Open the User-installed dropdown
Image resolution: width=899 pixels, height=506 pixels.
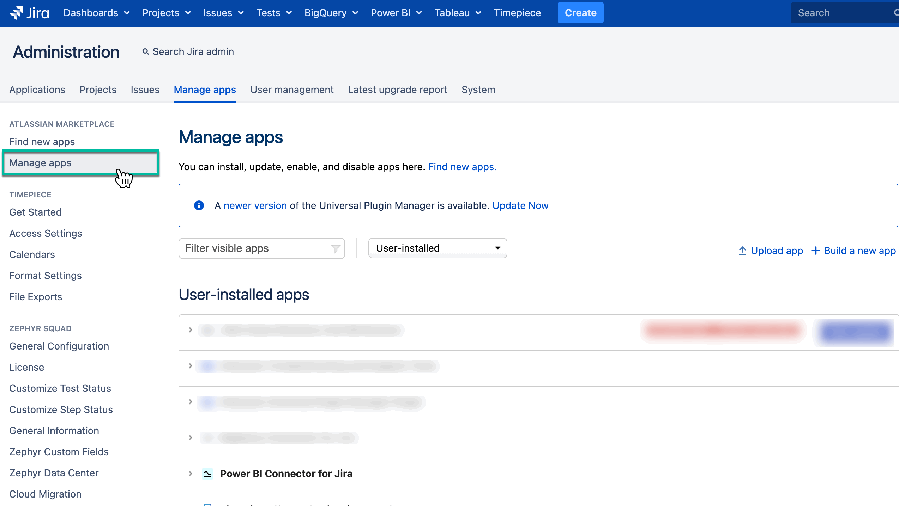438,248
